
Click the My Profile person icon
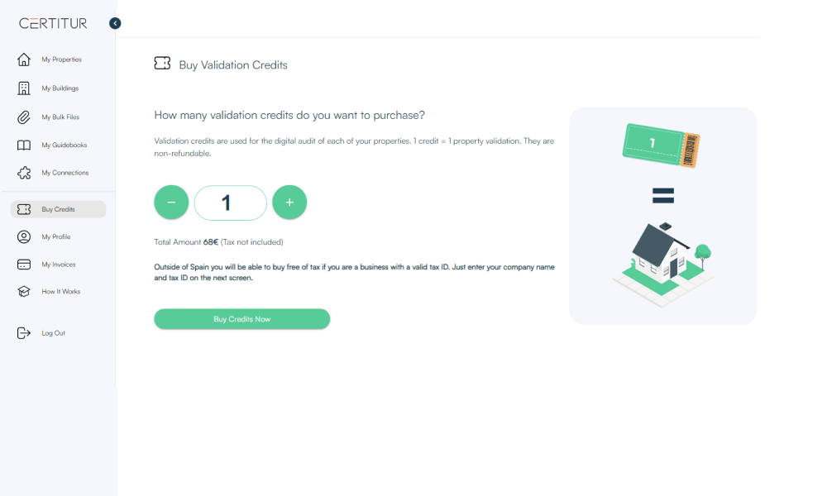[24, 237]
